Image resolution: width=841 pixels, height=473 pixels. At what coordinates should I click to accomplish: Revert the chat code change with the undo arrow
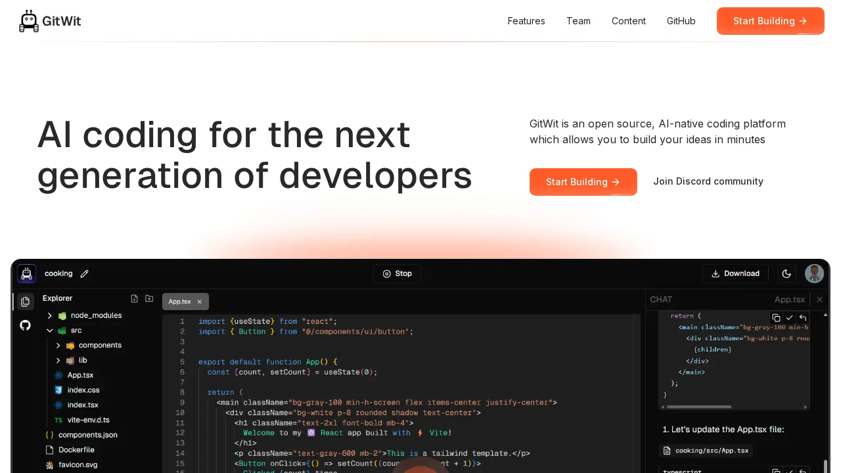tap(802, 317)
